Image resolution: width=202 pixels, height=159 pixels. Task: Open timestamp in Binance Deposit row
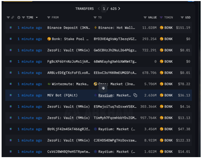pos(30,28)
